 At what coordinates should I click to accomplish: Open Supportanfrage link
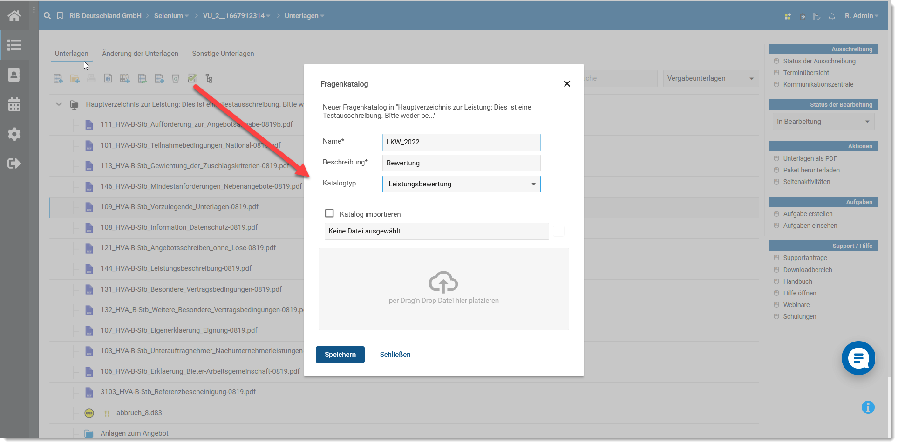pos(805,258)
